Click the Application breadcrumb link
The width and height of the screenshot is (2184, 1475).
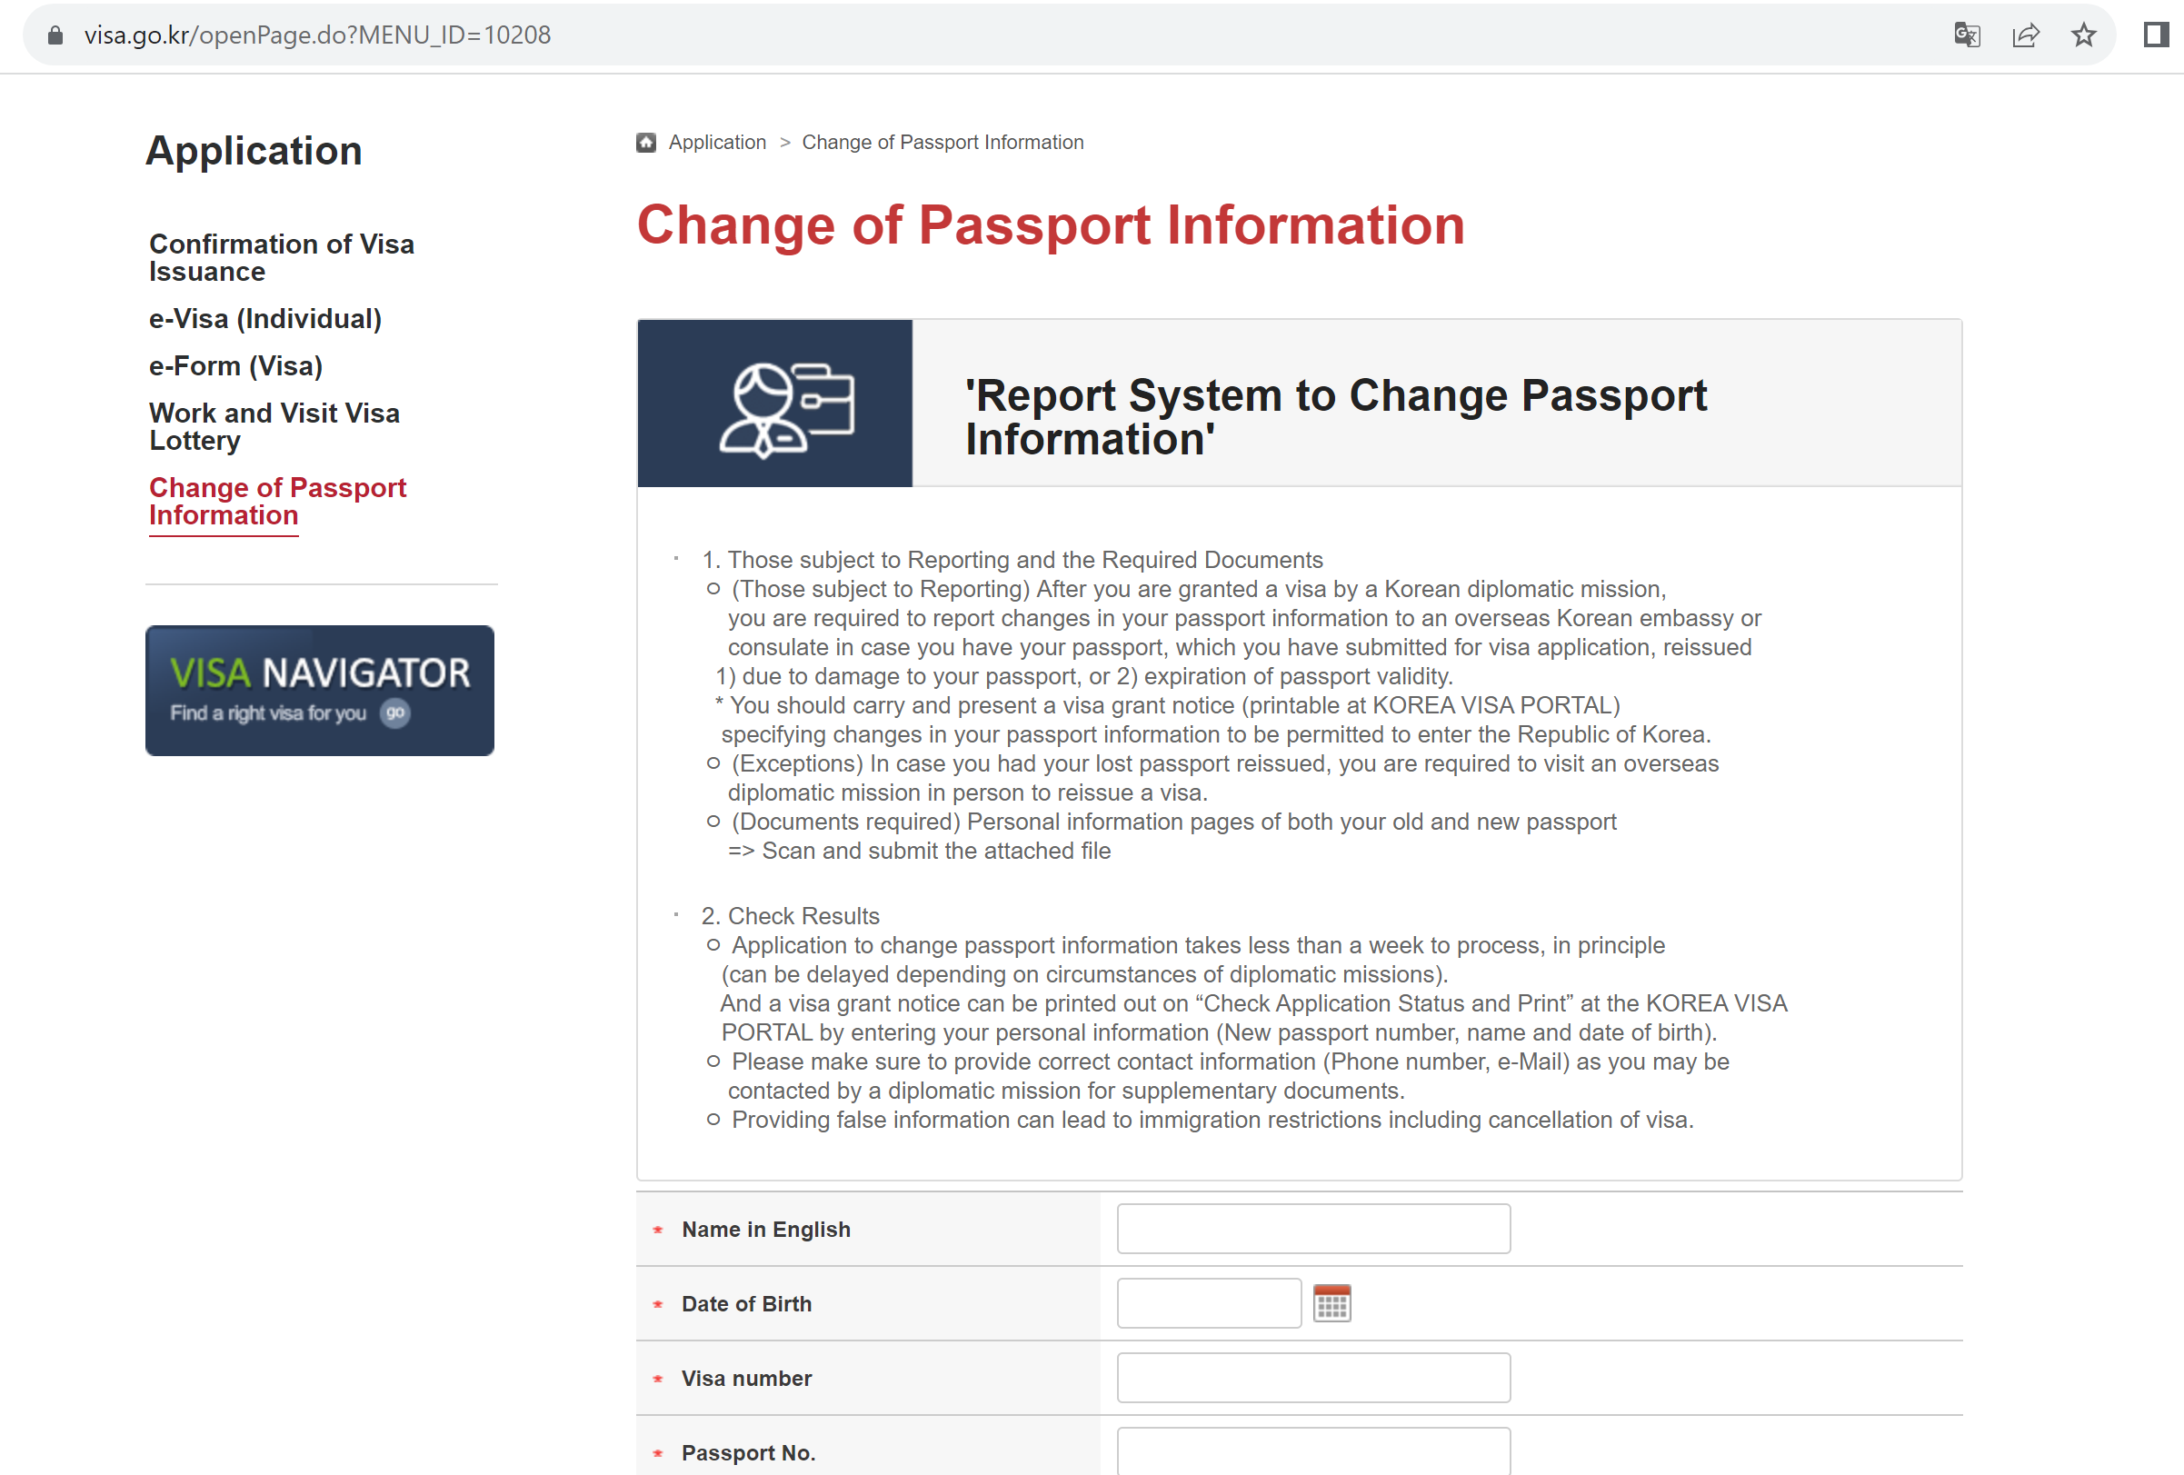click(717, 142)
